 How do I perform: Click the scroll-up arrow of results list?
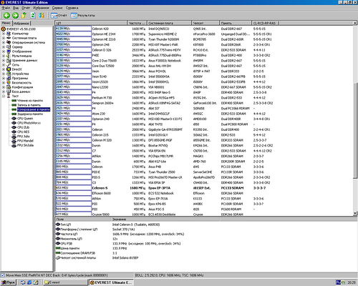coord(355,23)
